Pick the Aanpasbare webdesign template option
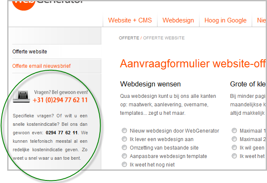 [124, 156]
